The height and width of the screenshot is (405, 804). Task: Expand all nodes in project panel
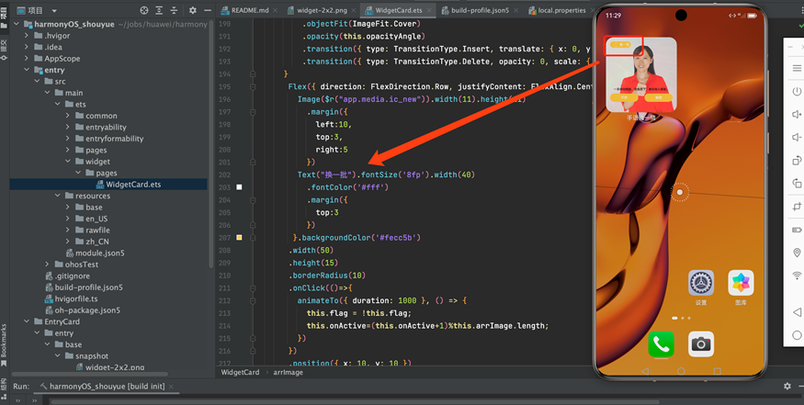[x=160, y=10]
